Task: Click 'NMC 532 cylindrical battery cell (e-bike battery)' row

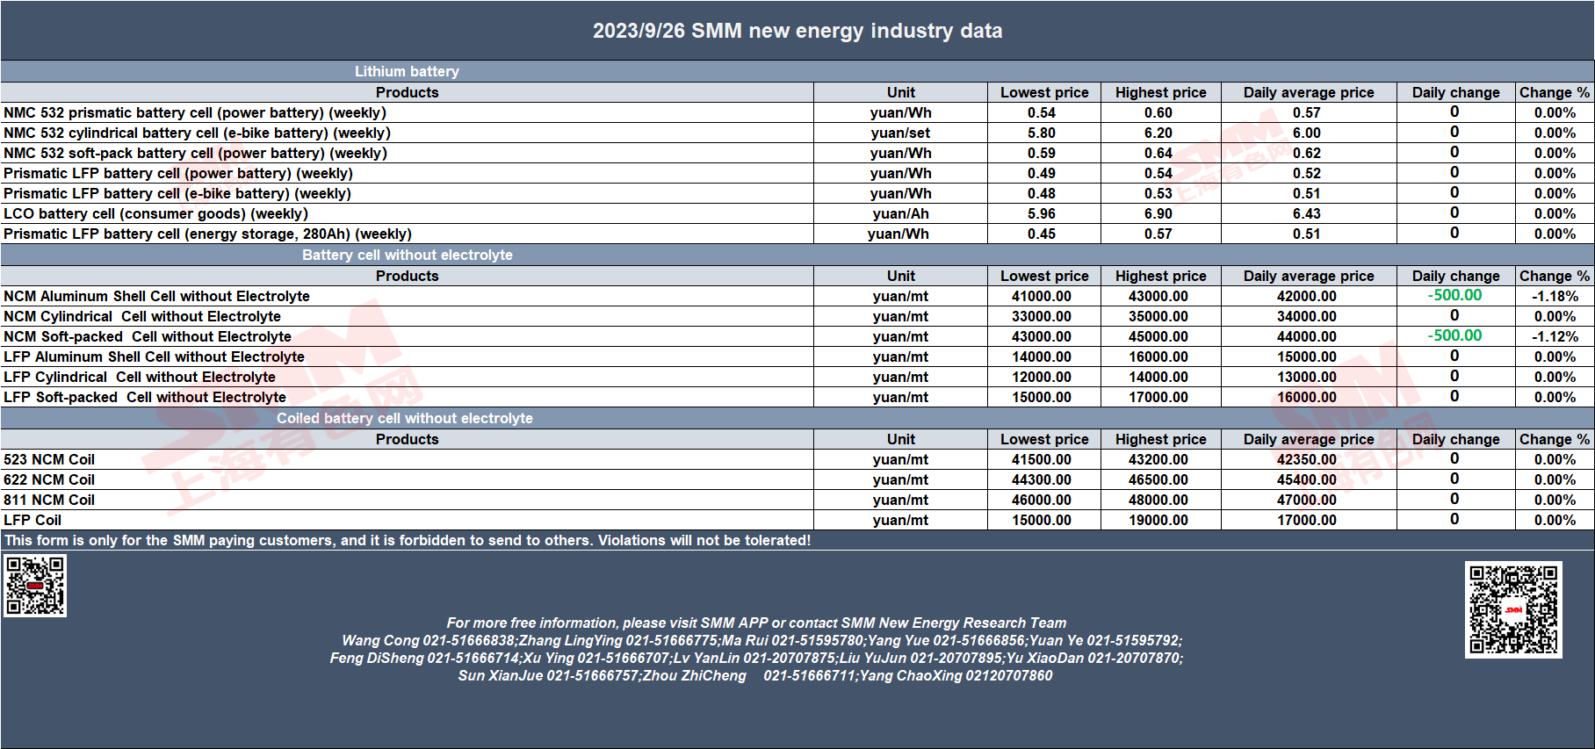Action: click(797, 133)
